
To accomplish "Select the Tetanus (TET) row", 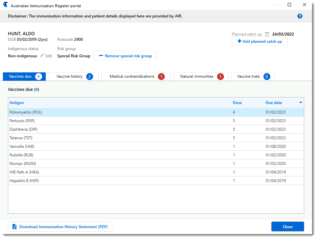I will coord(156,138).
